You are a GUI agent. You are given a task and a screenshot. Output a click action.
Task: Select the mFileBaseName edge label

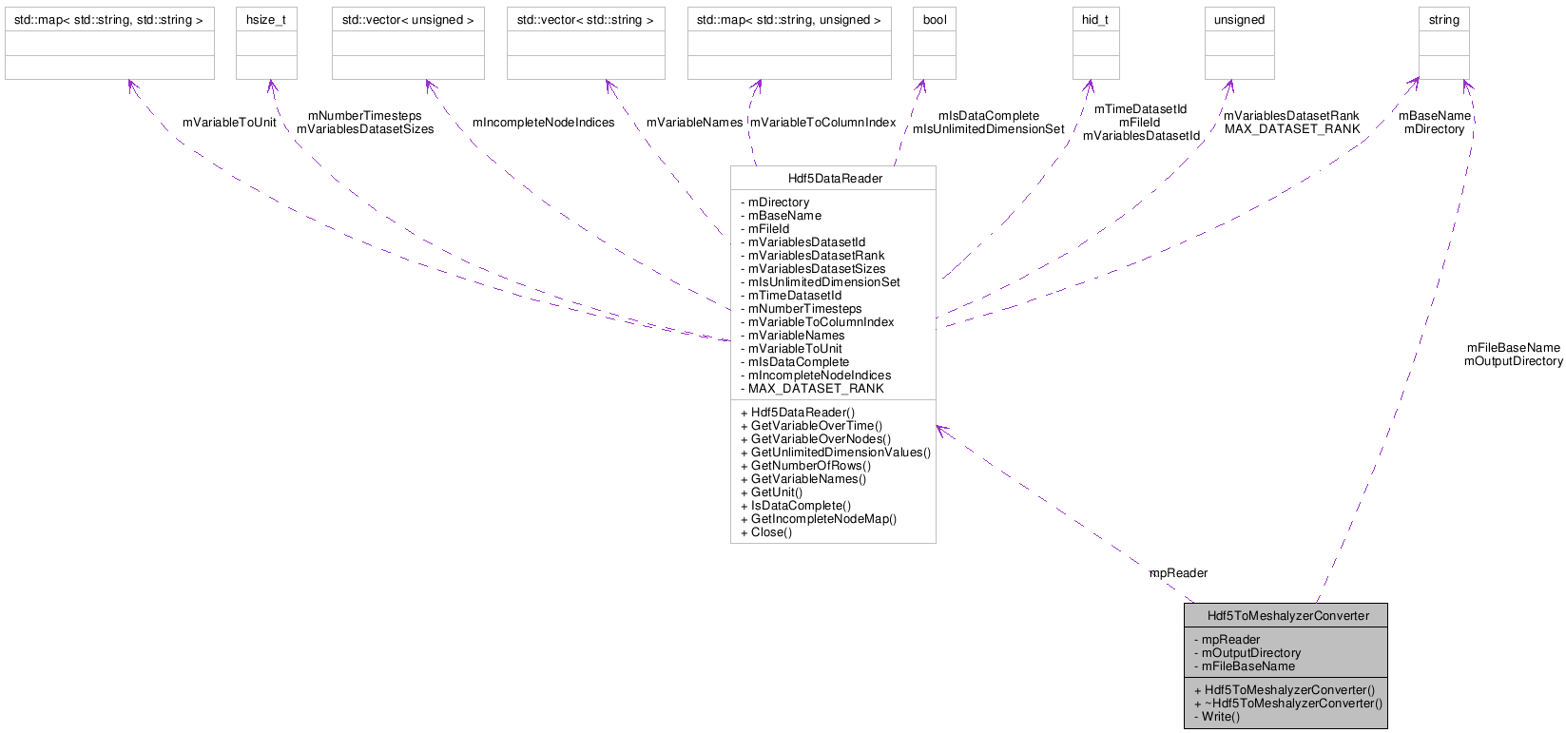pos(1514,348)
